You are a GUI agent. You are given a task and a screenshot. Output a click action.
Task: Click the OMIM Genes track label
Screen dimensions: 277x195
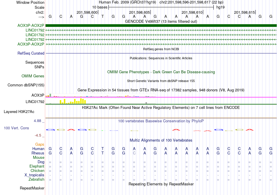[x=33, y=76]
